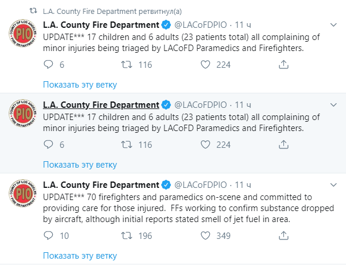
Task: Click first 'Показать эту ветку' link
Action: tap(80, 85)
